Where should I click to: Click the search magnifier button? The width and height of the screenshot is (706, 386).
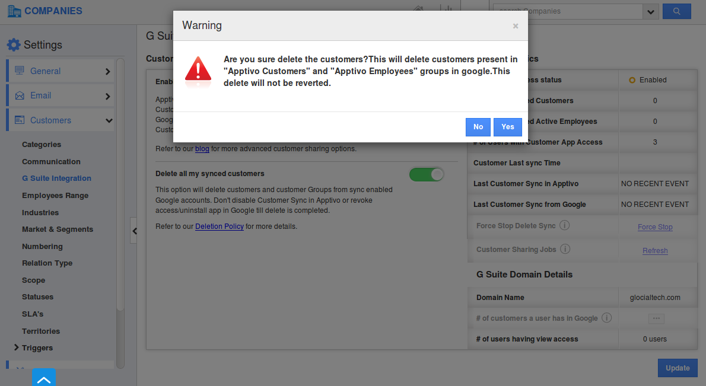[677, 11]
